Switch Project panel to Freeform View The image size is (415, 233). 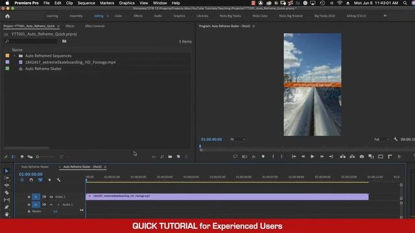click(30, 157)
